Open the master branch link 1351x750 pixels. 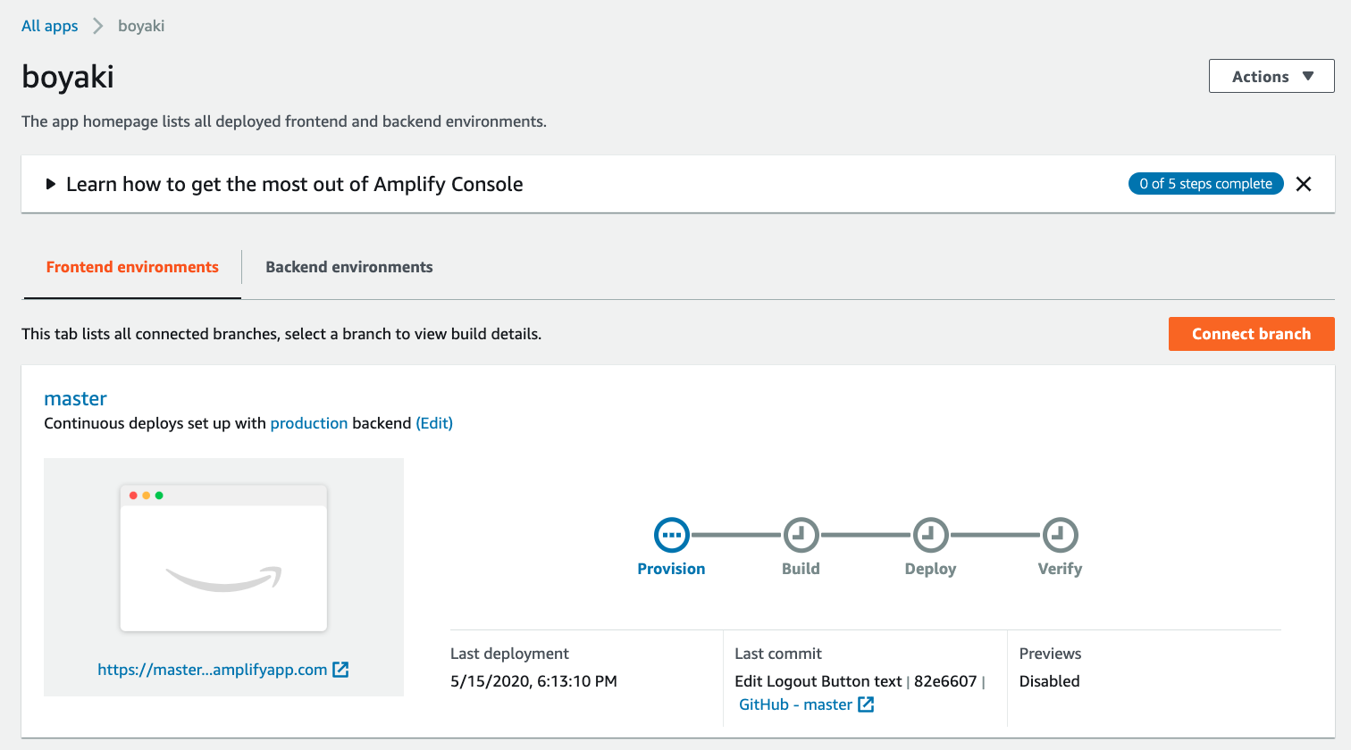tap(75, 398)
